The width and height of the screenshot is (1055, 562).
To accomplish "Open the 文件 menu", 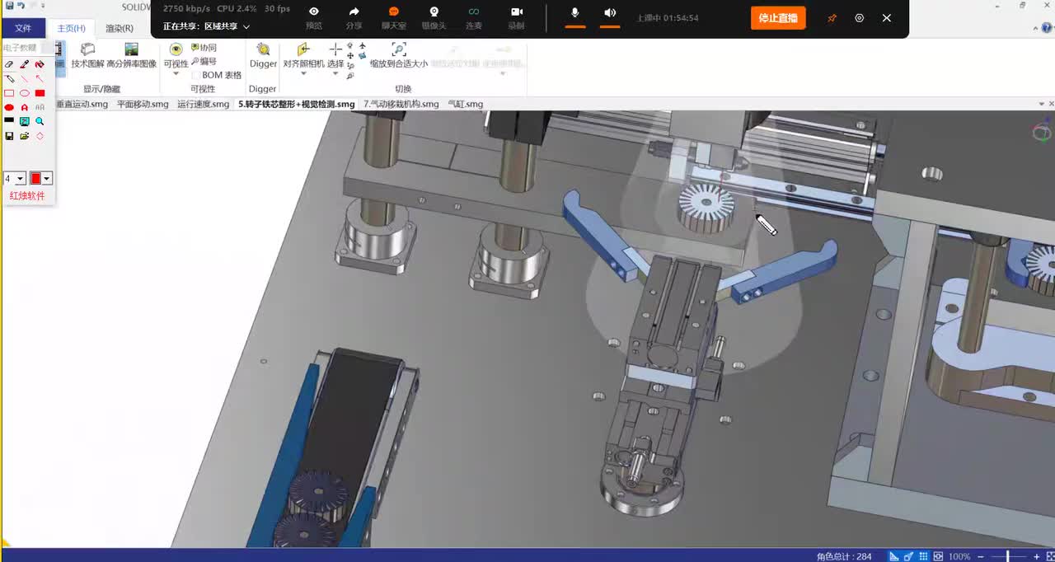I will click(x=23, y=28).
